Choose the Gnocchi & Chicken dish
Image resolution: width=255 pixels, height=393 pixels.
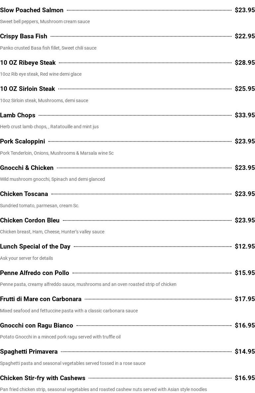27,168
